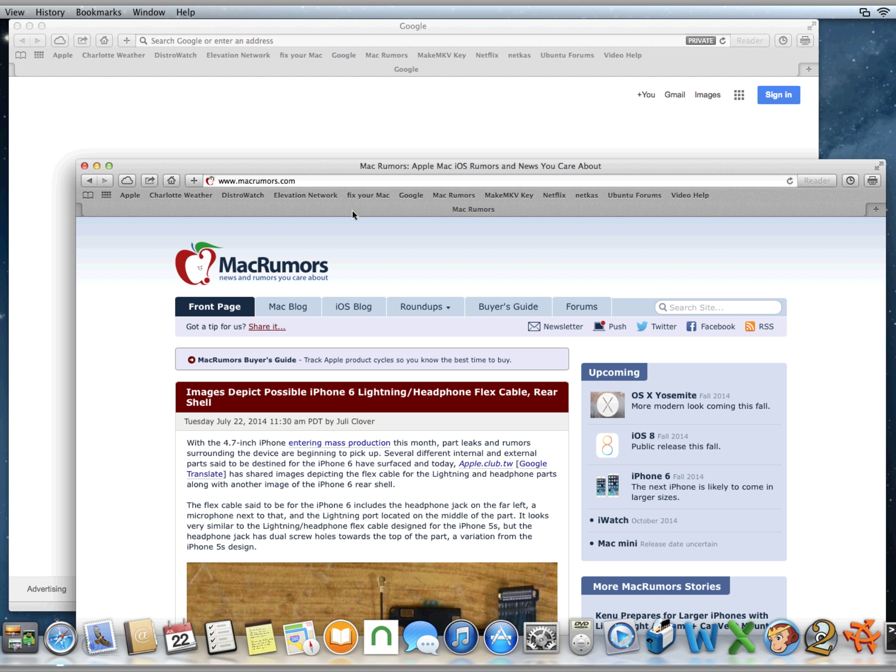The height and width of the screenshot is (672, 896).
Task: Follow the 'Share it...' tip link
Action: pyautogui.click(x=267, y=327)
